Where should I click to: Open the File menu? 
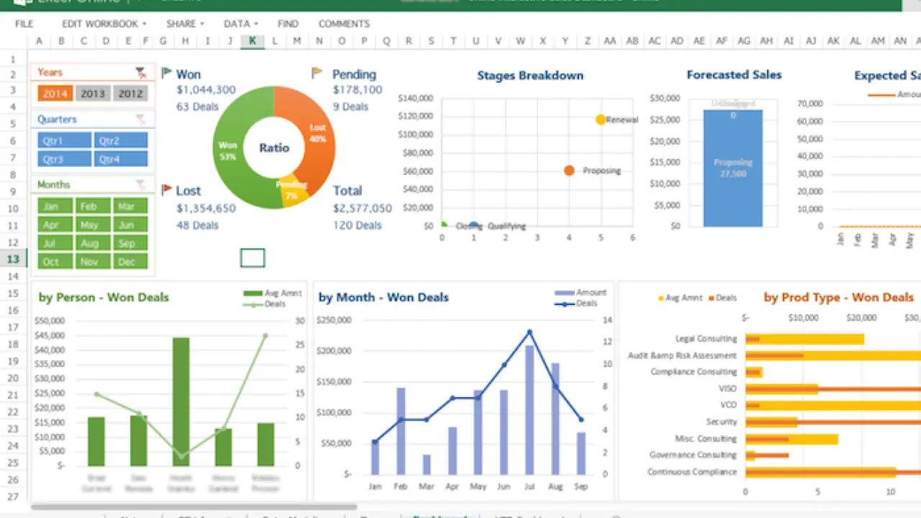pos(24,24)
